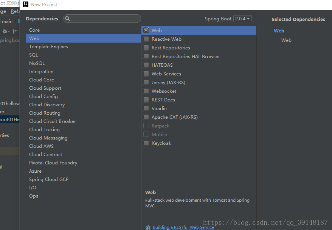This screenshot has height=230, width=332.
Task: Click the main breadcrumb in background IDE
Action: 6,21
